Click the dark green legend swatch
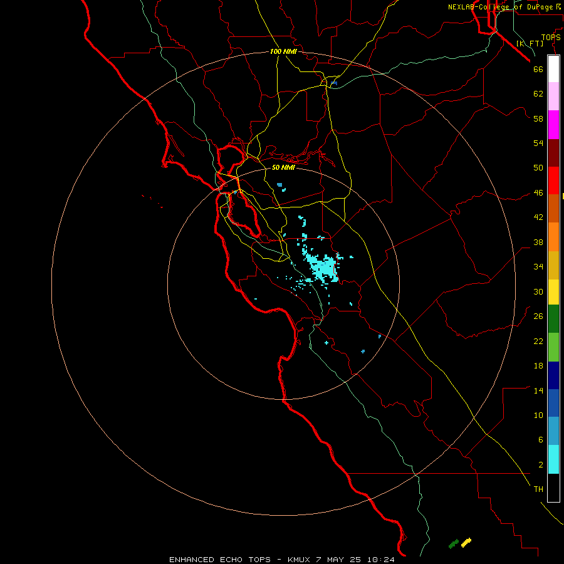564x564 pixels. (x=553, y=319)
